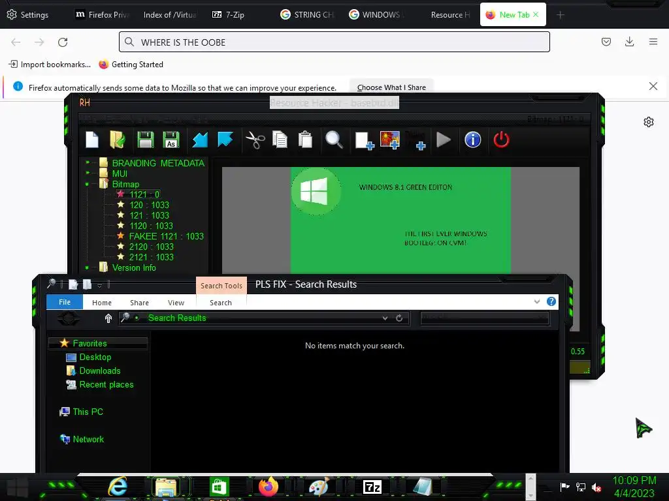Click the Firefox address bar
This screenshot has height=501, width=669.
pyautogui.click(x=334, y=42)
